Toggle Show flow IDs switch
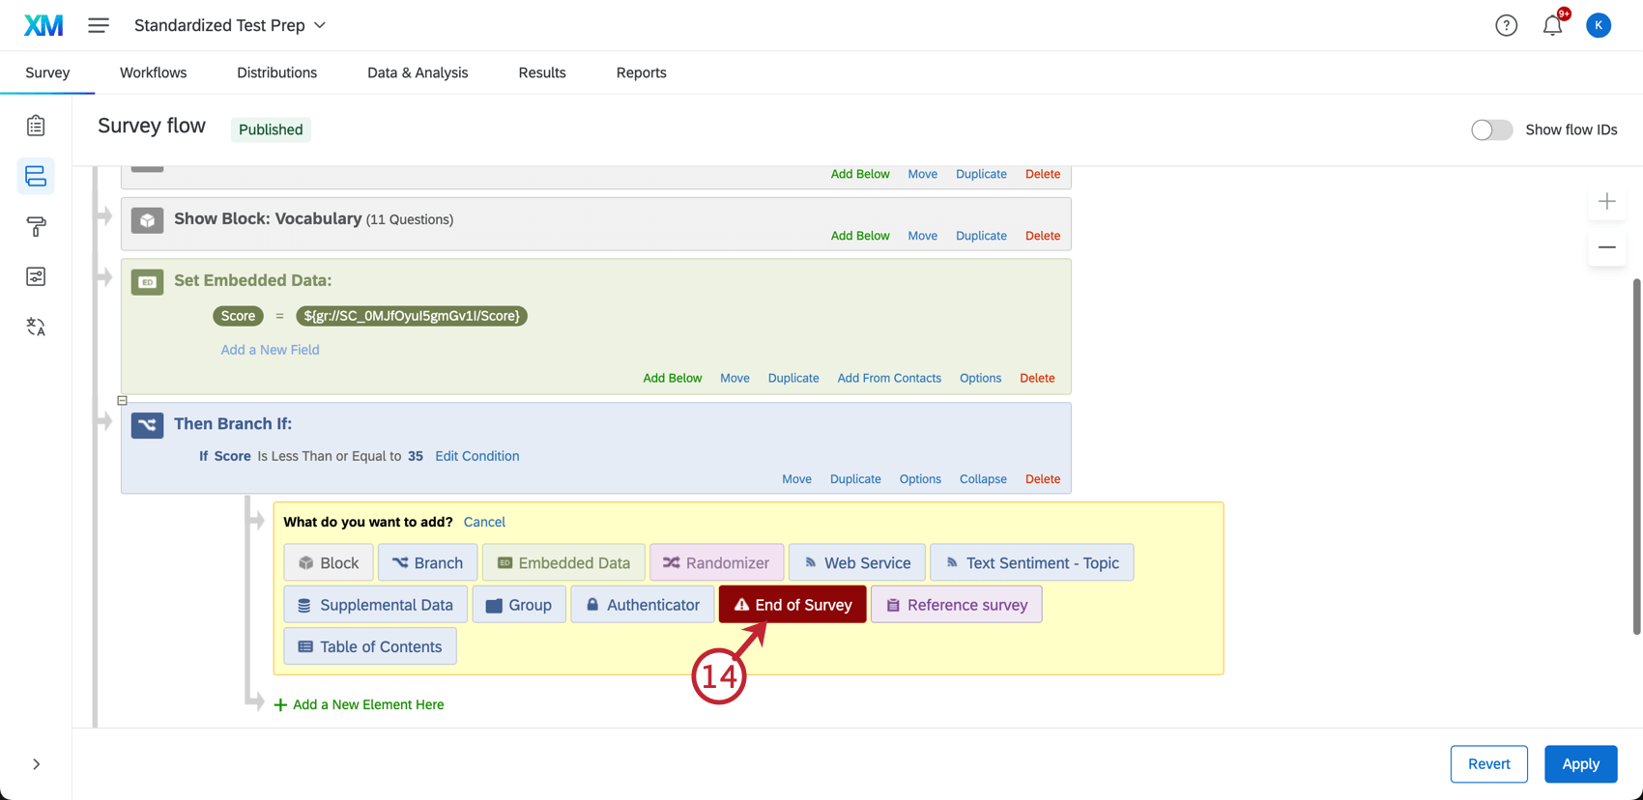This screenshot has width=1643, height=800. pyautogui.click(x=1491, y=129)
